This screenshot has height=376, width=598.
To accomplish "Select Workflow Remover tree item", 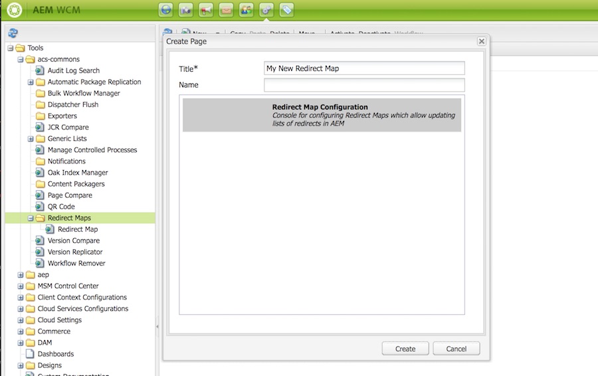I will 76,263.
